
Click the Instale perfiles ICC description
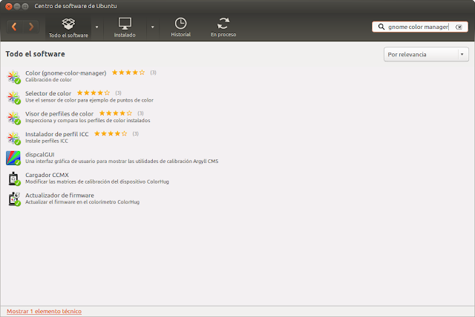click(x=47, y=141)
